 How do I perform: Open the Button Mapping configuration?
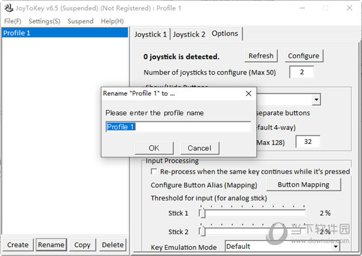(303, 184)
